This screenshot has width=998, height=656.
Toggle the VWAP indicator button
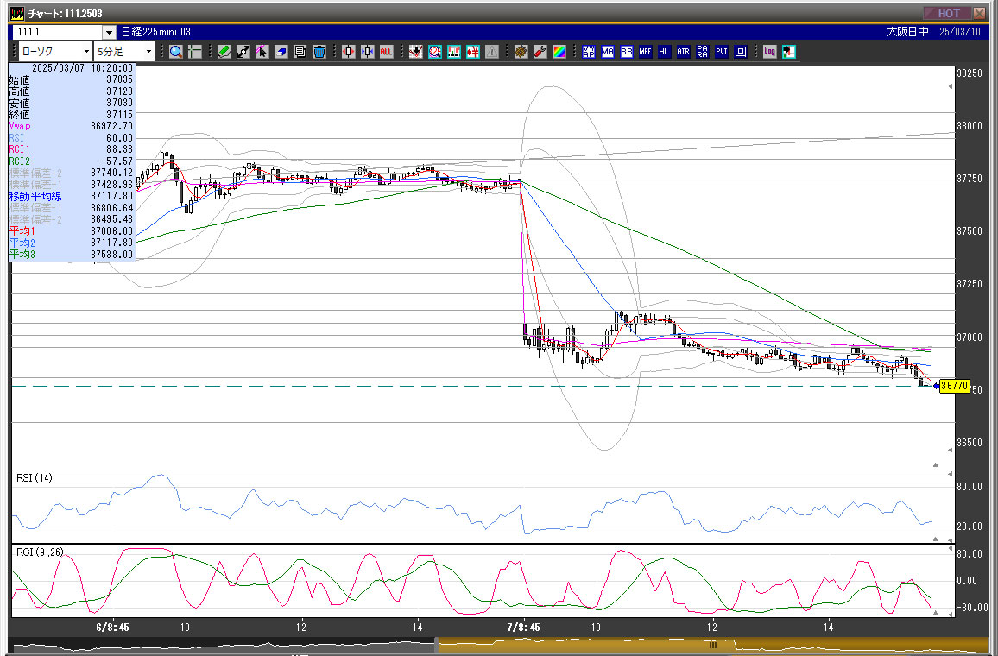tap(589, 52)
